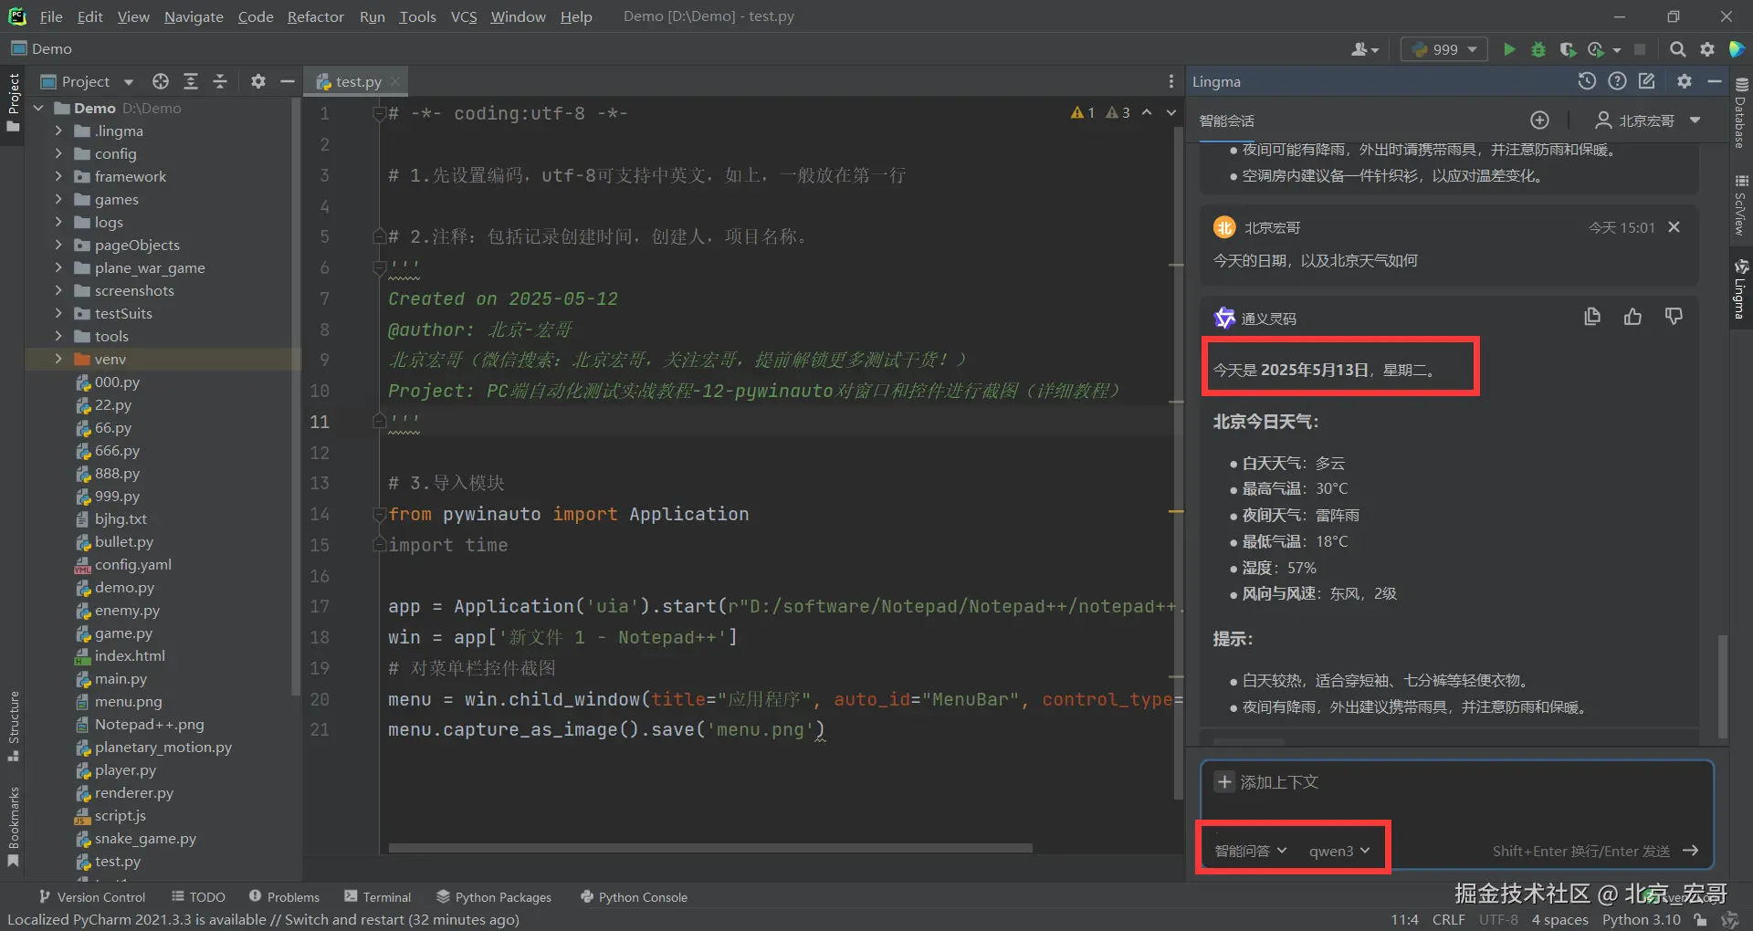This screenshot has height=931, width=1753.
Task: Open Lingma panel settings gear
Action: click(1685, 81)
